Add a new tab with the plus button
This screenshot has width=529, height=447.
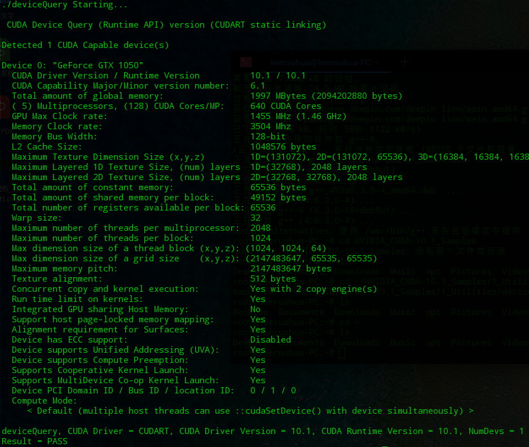coord(404,62)
